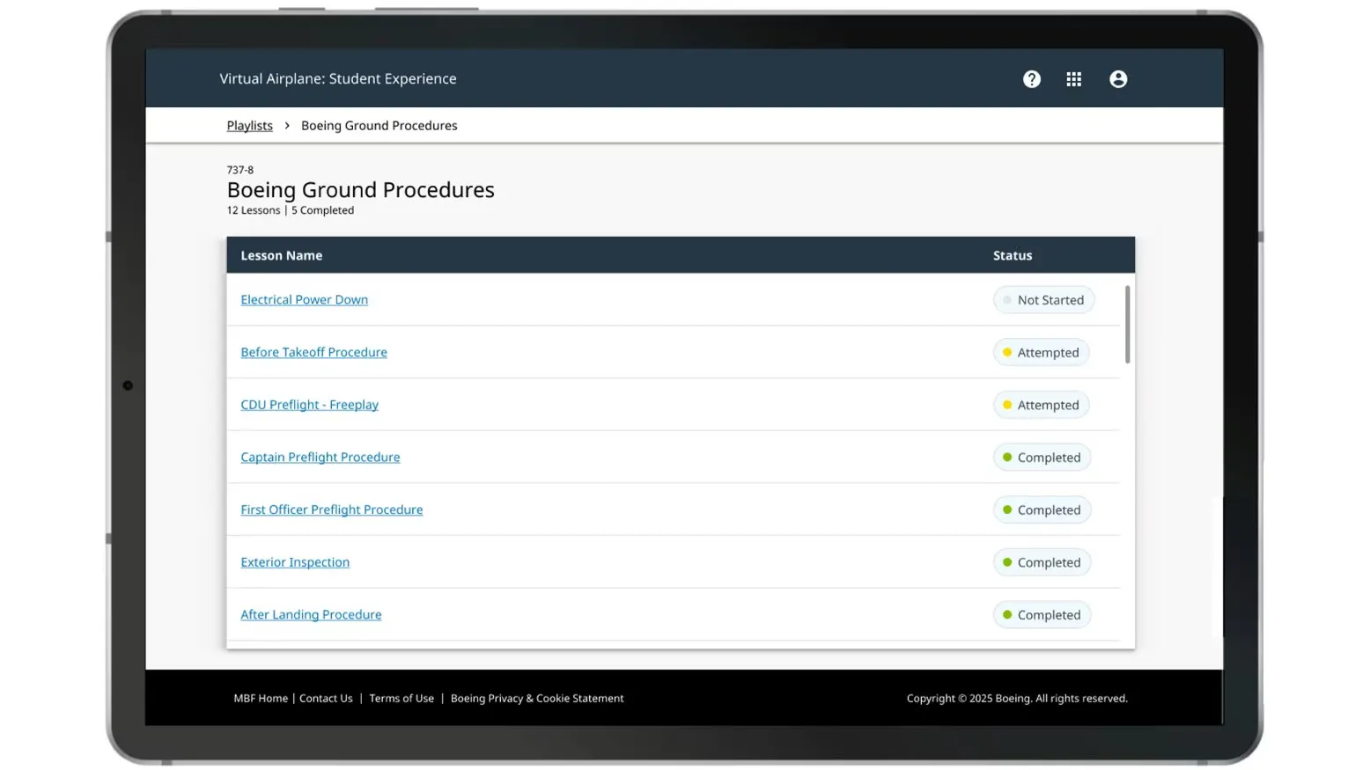Screen dimensions: 1370x770
Task: Open Captain Preflight Procedure lesson
Action: click(x=320, y=458)
